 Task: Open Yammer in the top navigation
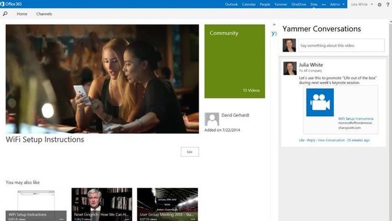click(x=281, y=4)
